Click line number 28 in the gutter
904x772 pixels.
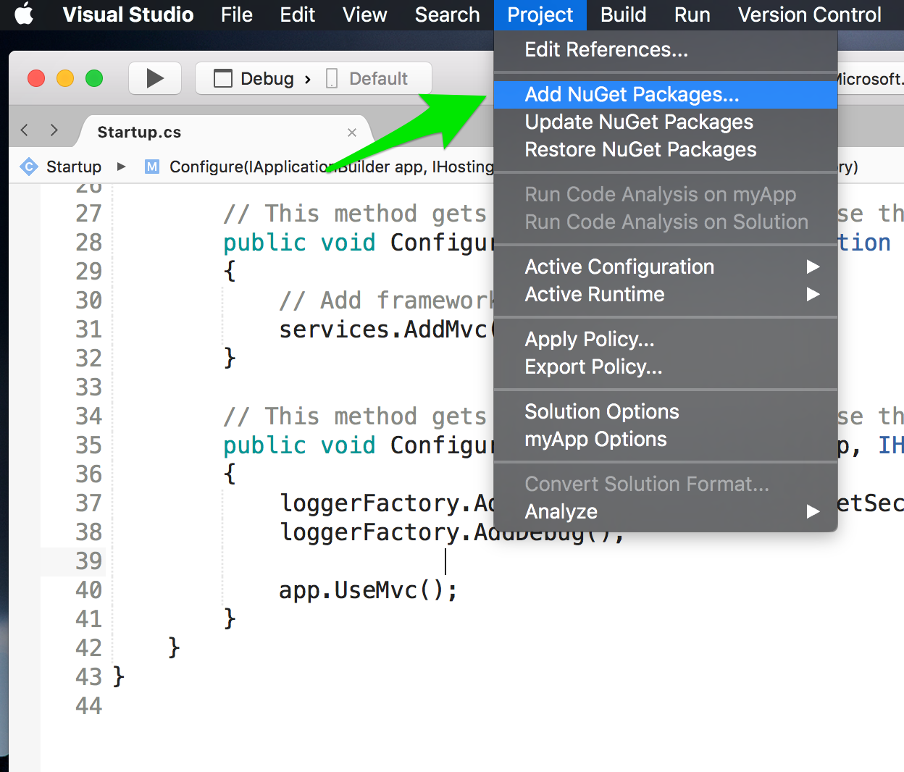point(88,242)
